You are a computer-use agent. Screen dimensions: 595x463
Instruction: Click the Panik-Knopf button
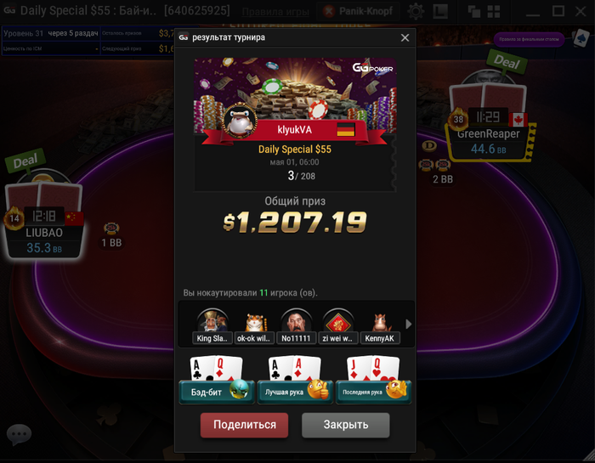359,11
